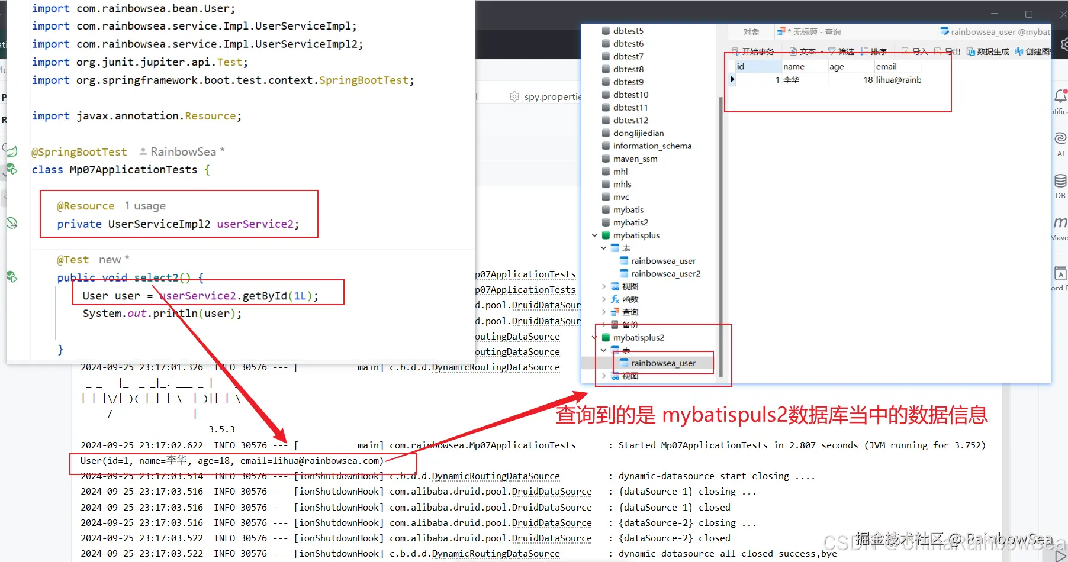Click the User(id=1, name=李华...) console output line
The height and width of the screenshot is (562, 1068).
(x=232, y=461)
